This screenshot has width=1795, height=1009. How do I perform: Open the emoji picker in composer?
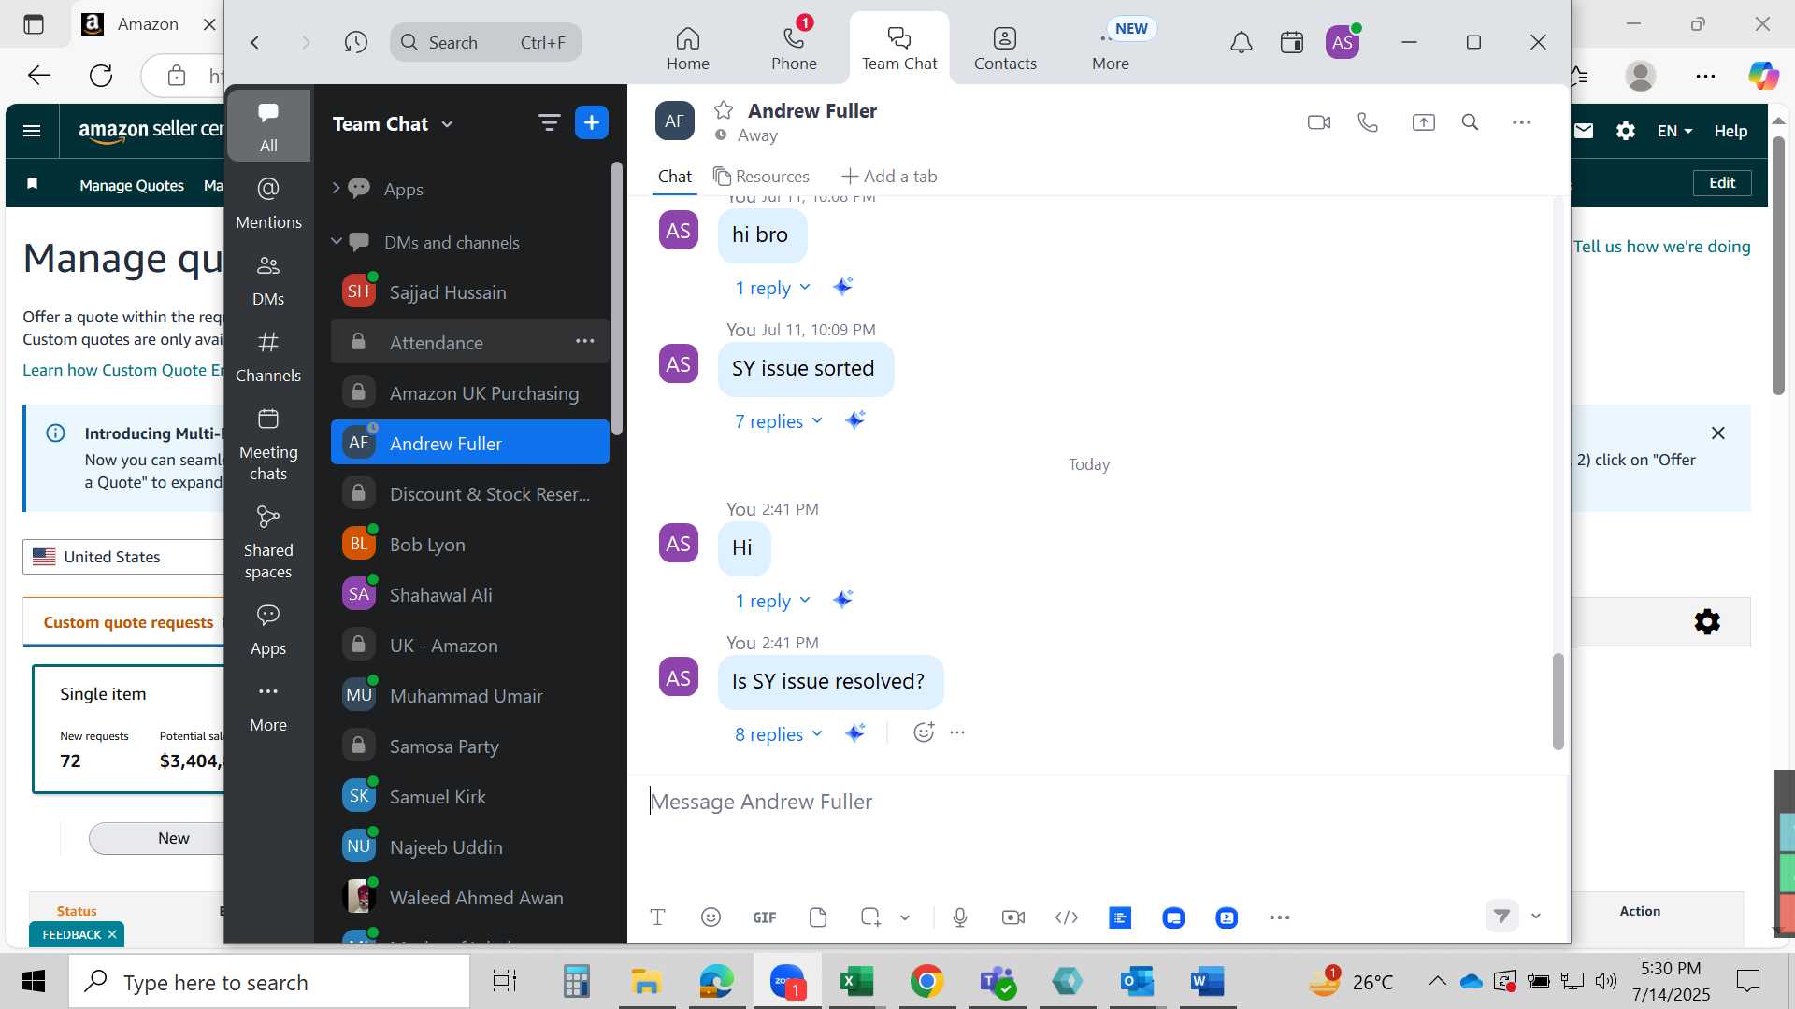click(x=711, y=917)
